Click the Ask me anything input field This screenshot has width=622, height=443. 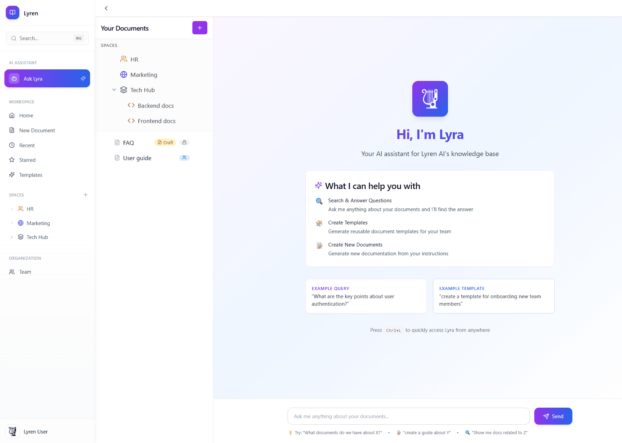pyautogui.click(x=408, y=416)
